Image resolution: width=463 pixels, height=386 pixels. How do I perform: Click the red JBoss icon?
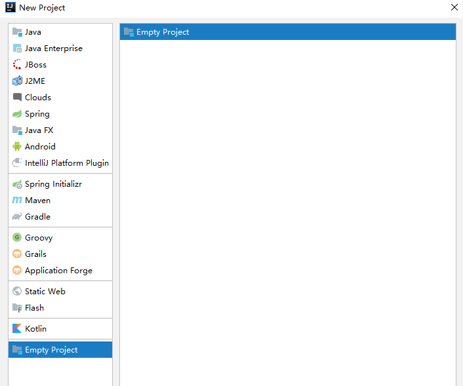tap(17, 65)
